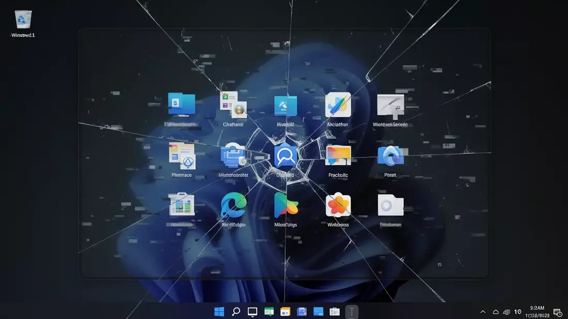Viewport: 568px width, 319px height.
Task: Open the WiontuekSeceric gray monitor icon
Action: [390, 106]
